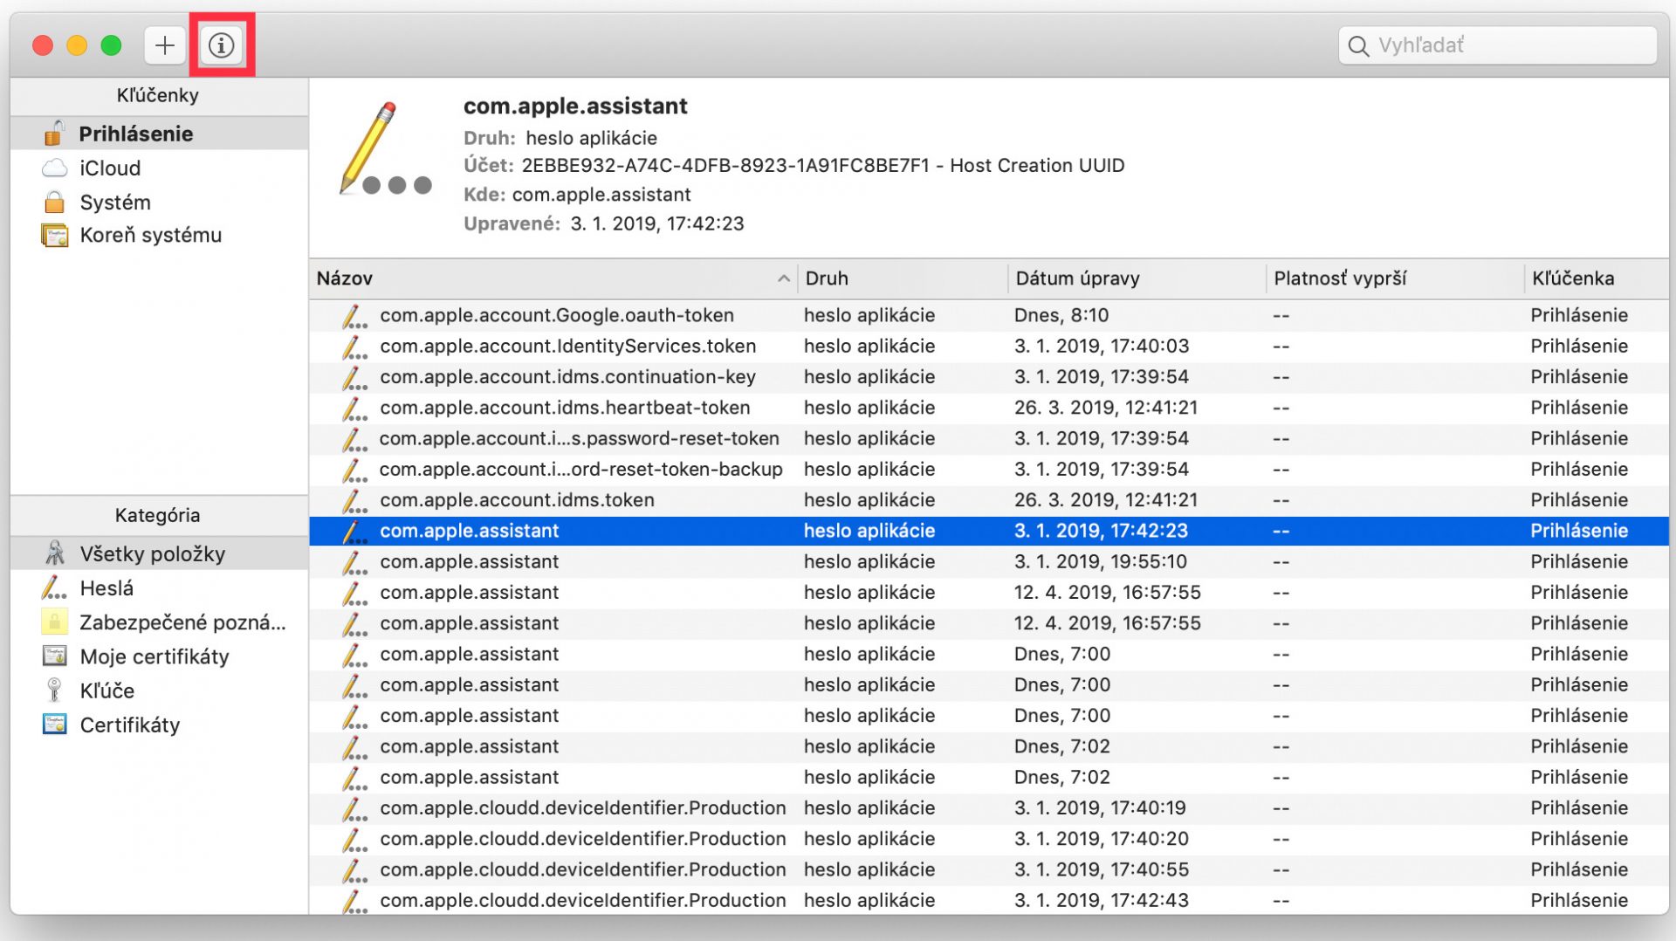This screenshot has height=941, width=1676.
Task: Click pencil icon of idms.continuation-key row
Action: pyautogui.click(x=354, y=378)
